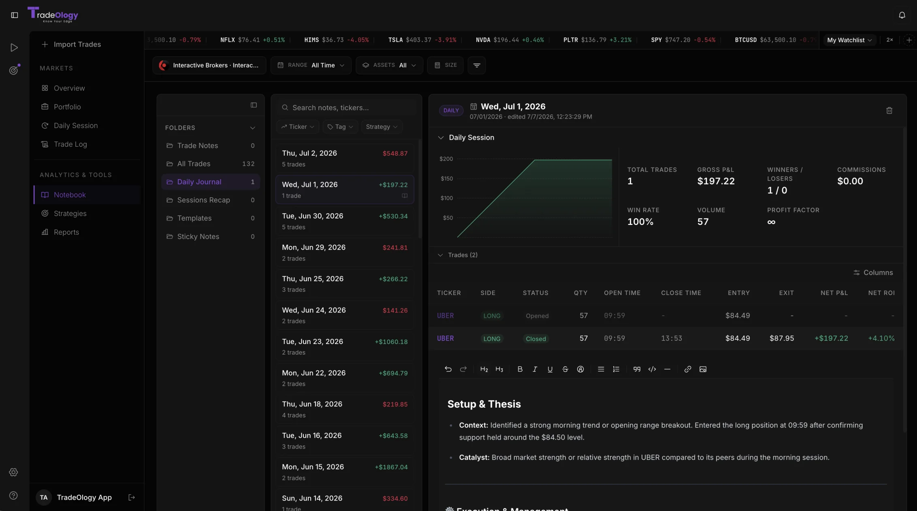Toggle underline formatting

click(550, 369)
